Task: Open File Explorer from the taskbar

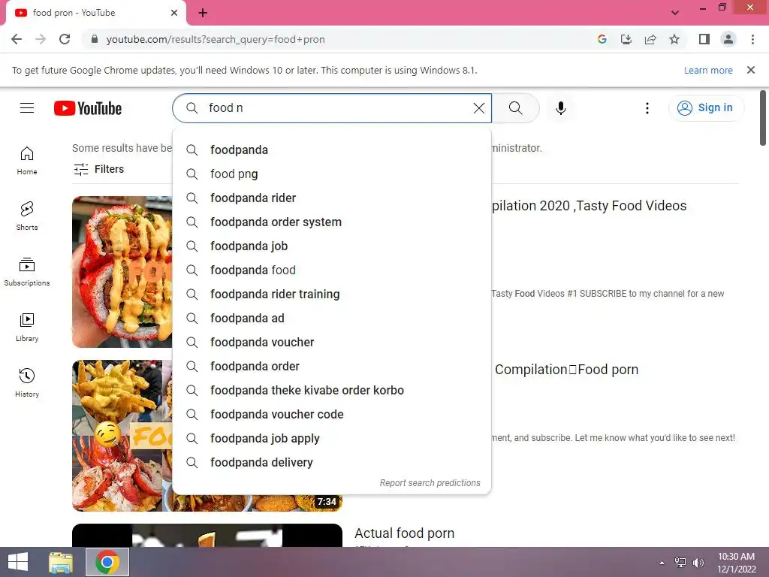Action: (61, 562)
